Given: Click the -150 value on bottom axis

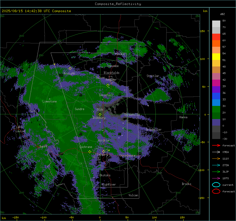Looking at the screenshot, I should coord(15,217).
